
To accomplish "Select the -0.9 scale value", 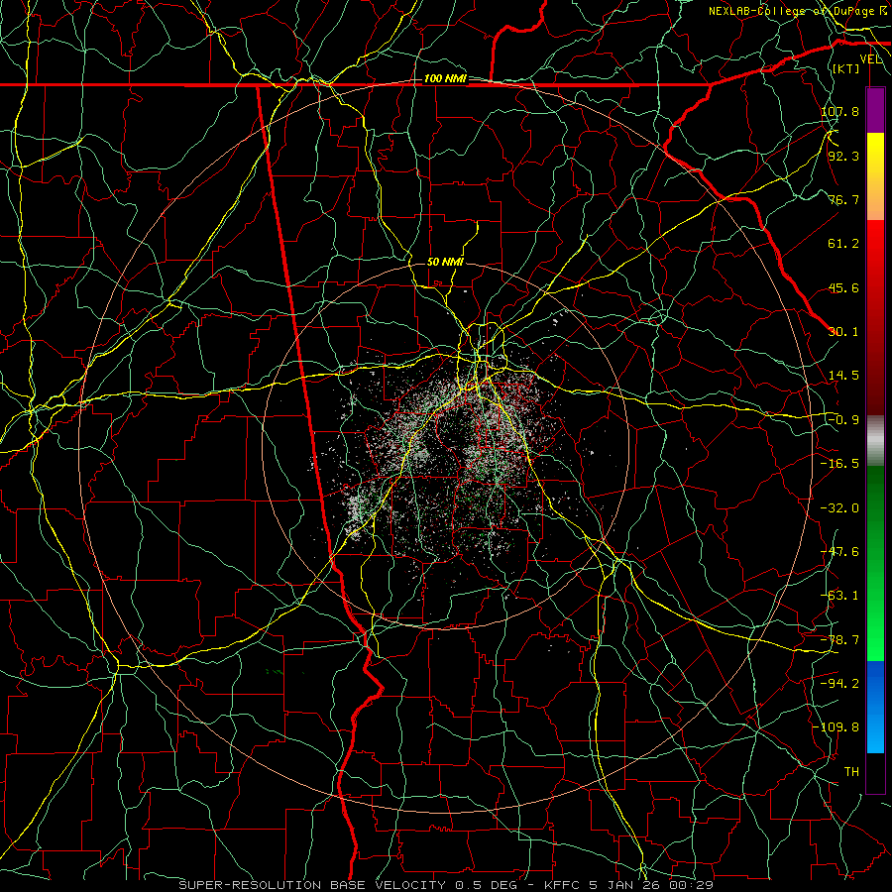I will click(x=843, y=420).
